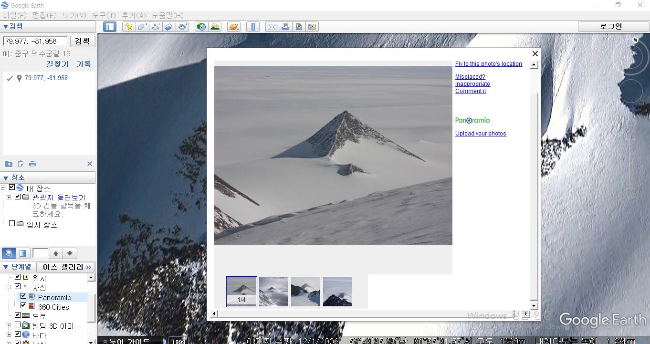The image size is (650, 344).
Task: Open the 보기(V) menu
Action: click(x=74, y=15)
